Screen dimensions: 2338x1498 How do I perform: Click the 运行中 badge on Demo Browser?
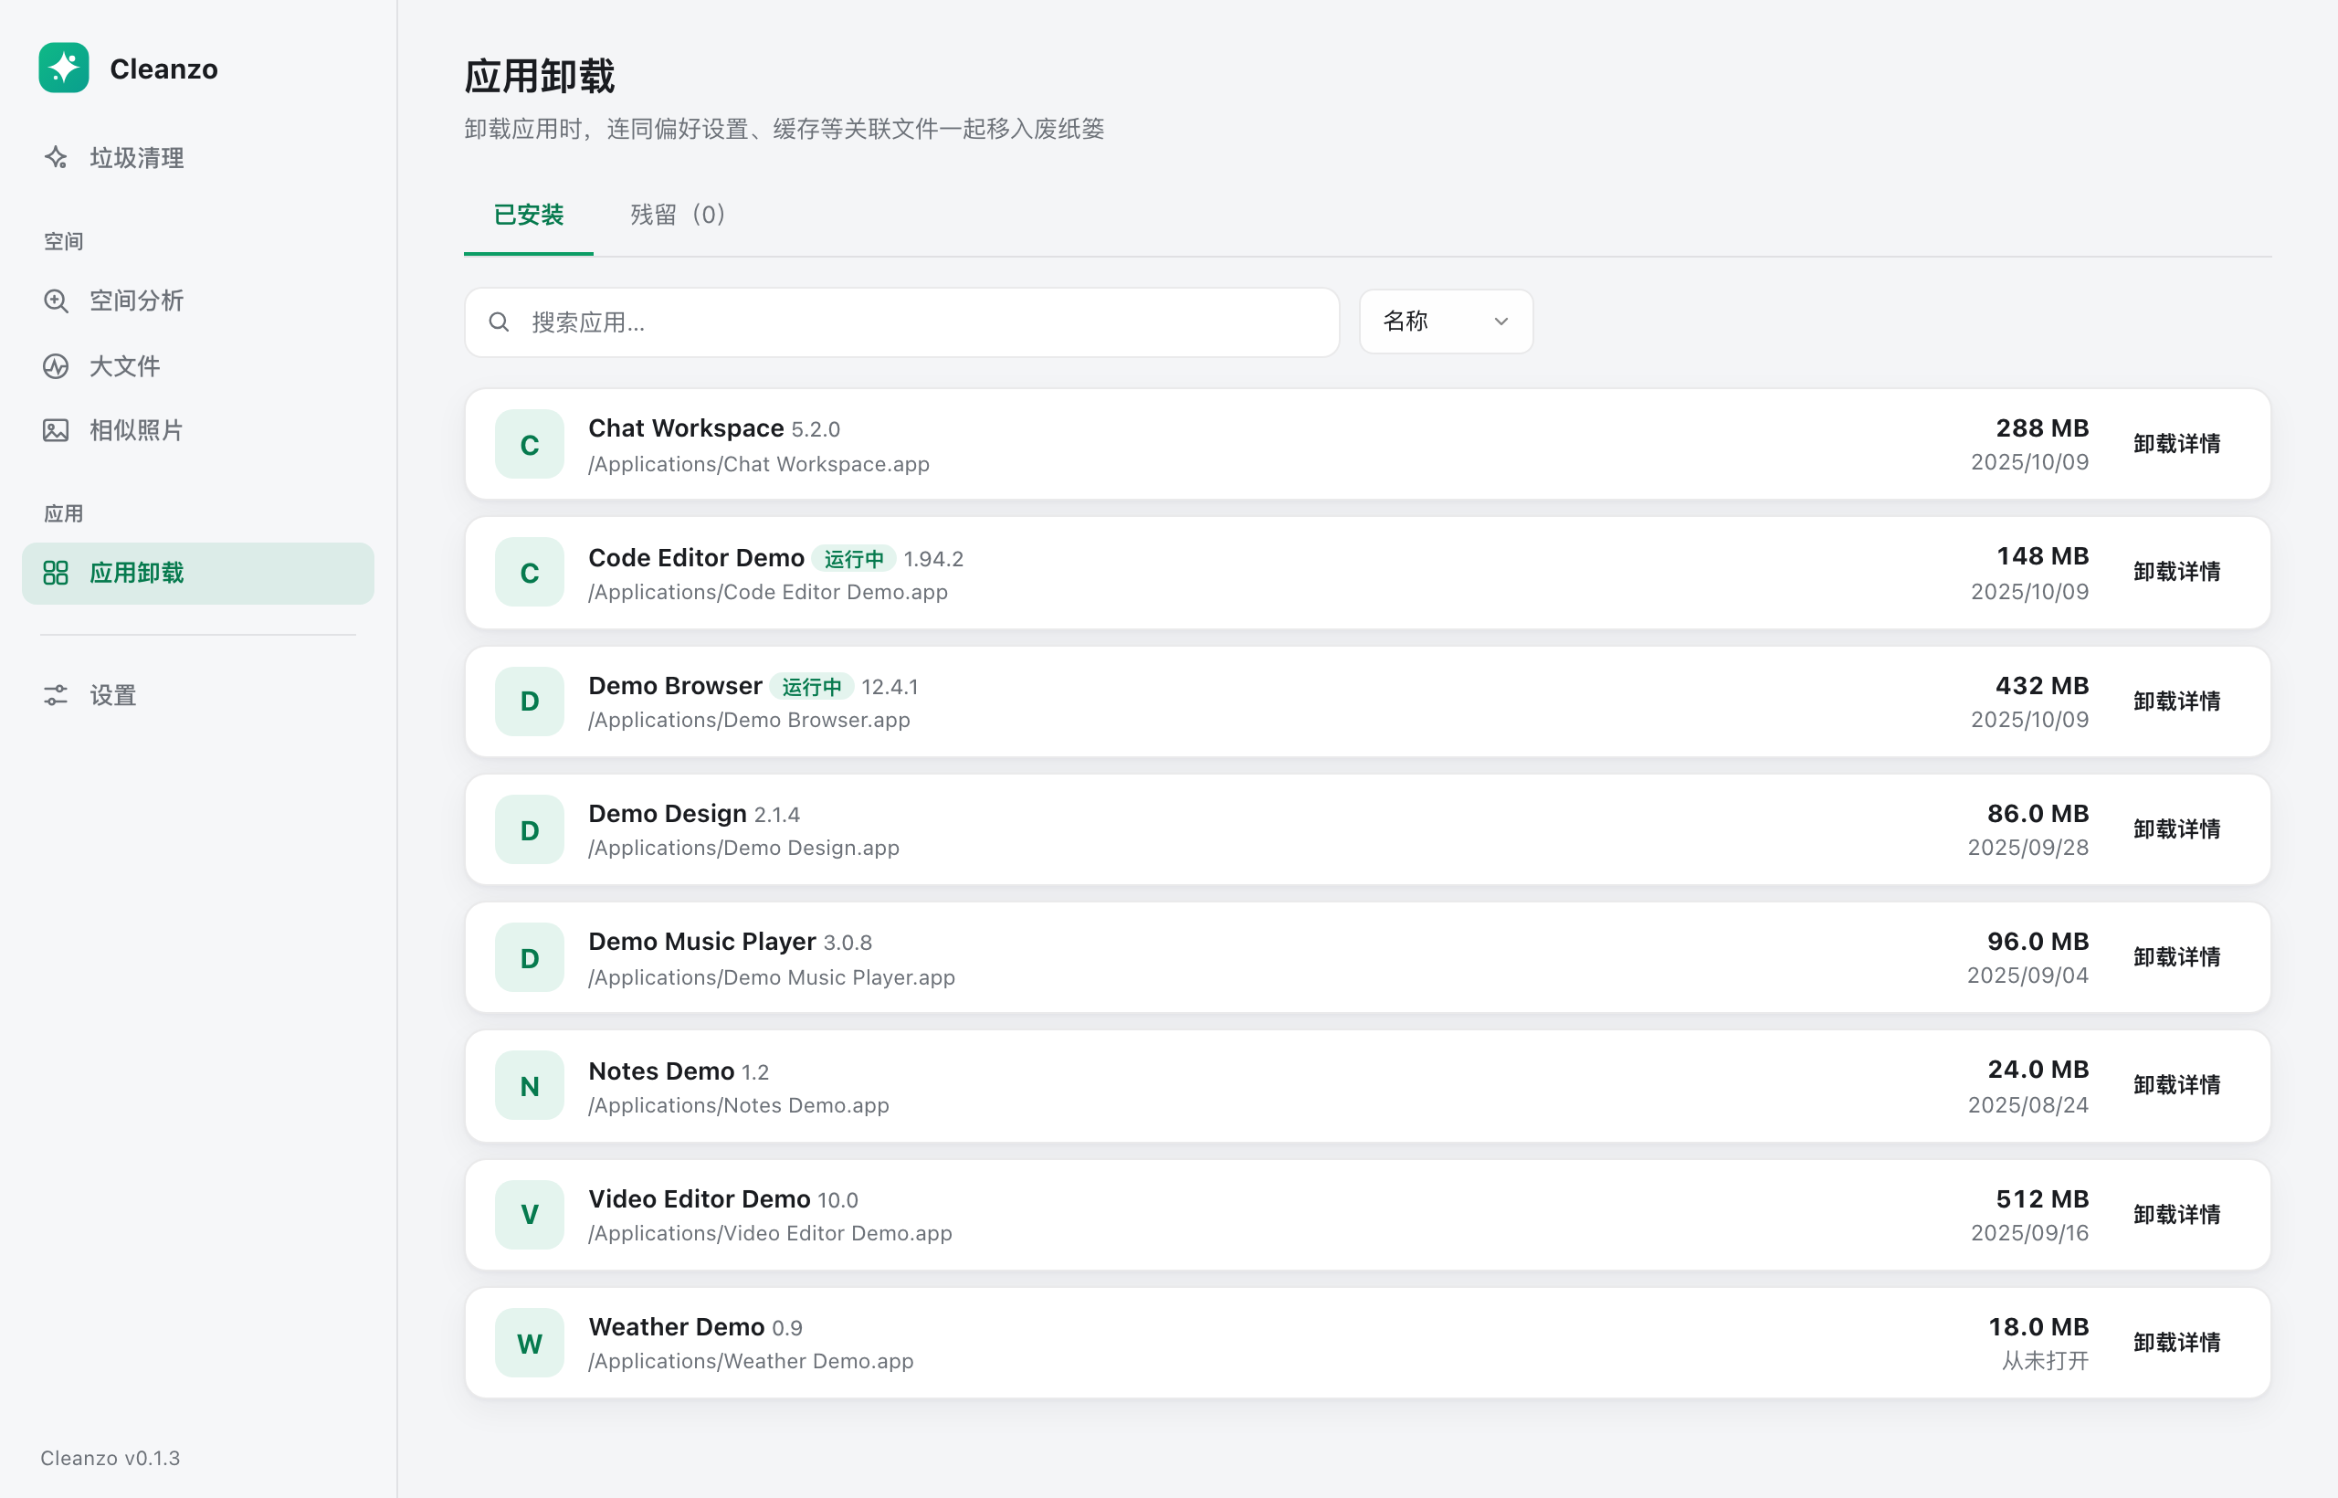click(x=812, y=688)
